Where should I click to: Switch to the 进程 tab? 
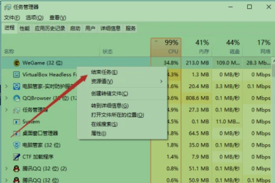[x=10, y=28]
